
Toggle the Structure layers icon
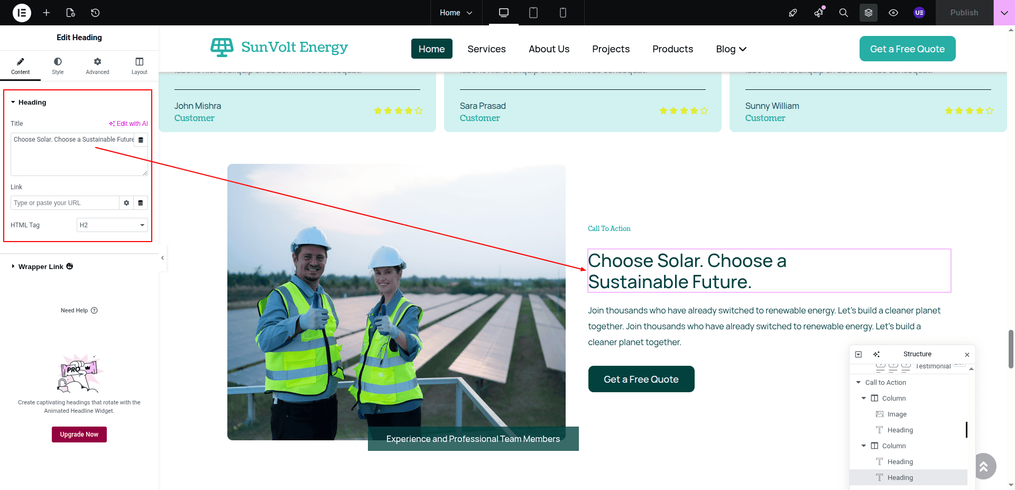868,13
